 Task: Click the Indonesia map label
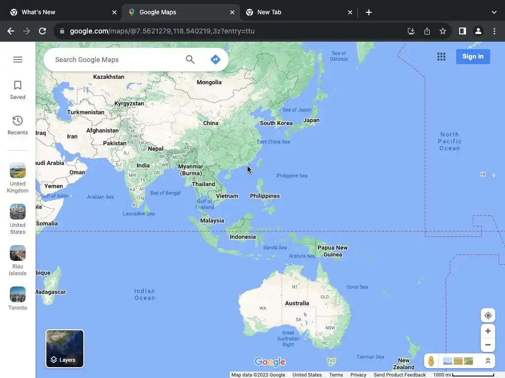(243, 237)
